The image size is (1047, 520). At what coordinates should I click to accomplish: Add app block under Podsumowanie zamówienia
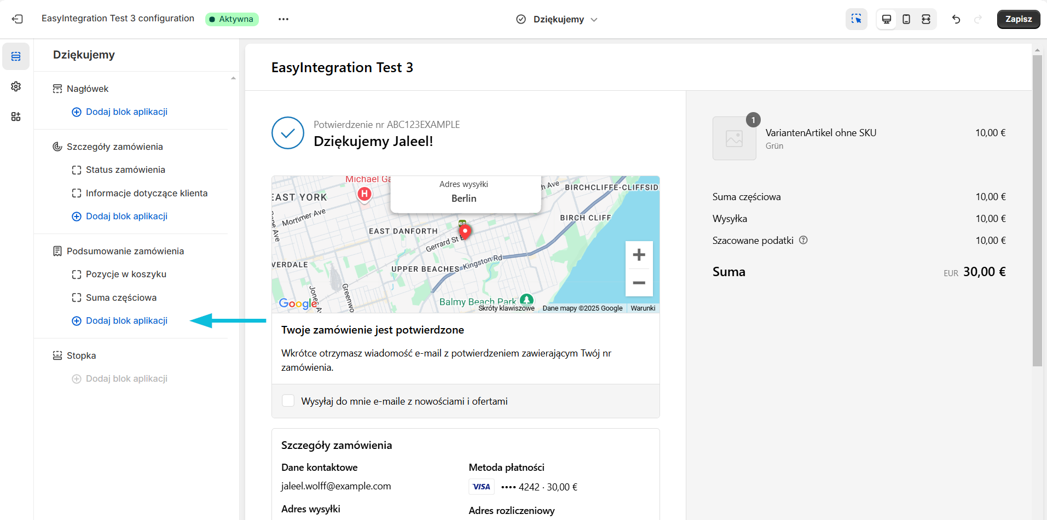click(119, 320)
